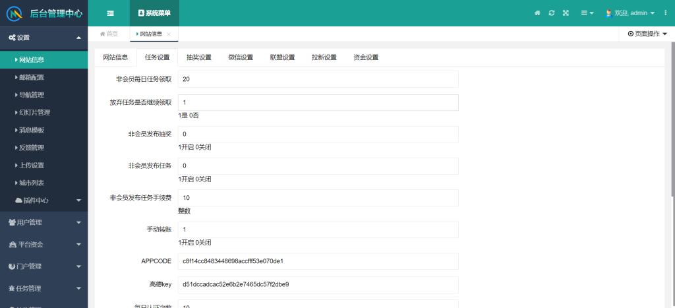Click the icon beside 任务管理

tap(12, 289)
